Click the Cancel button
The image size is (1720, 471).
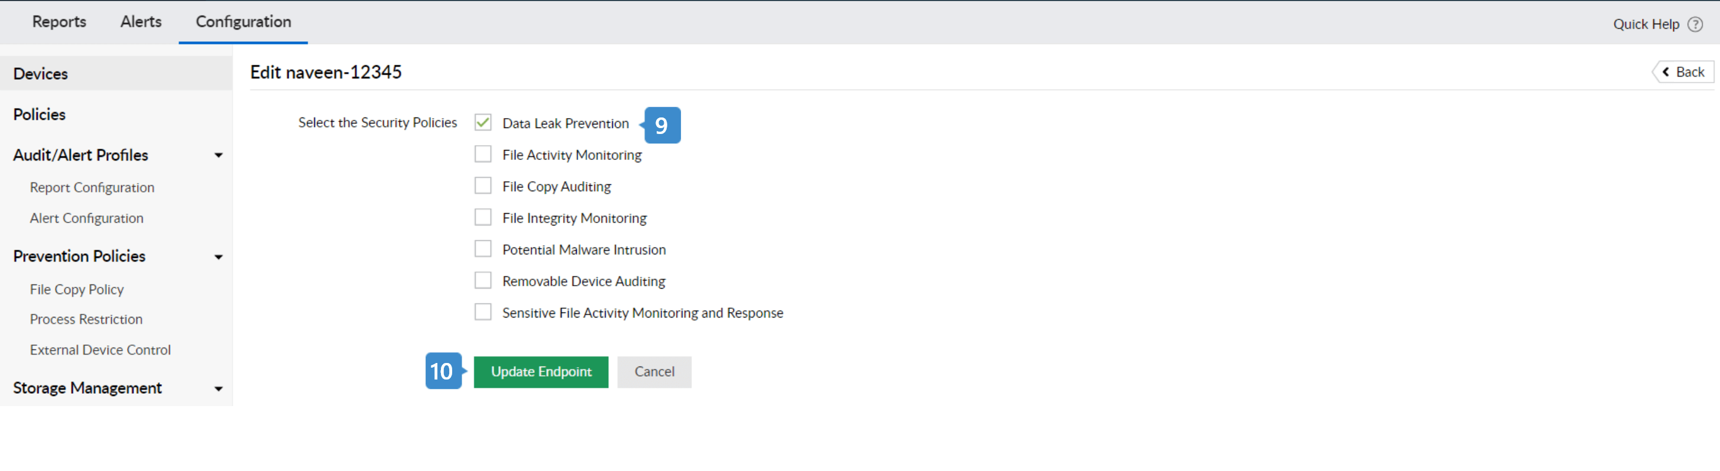(x=654, y=372)
